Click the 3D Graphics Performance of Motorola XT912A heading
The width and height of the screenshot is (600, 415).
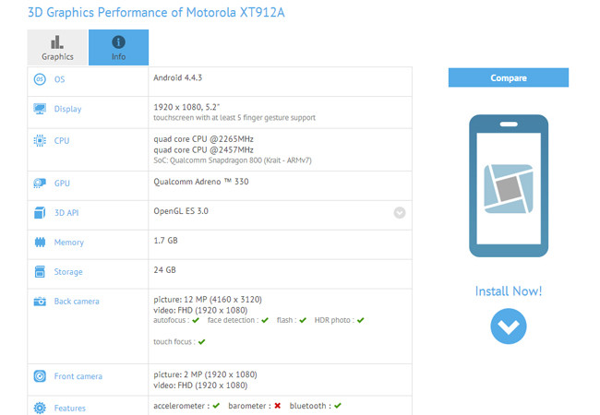[156, 13]
